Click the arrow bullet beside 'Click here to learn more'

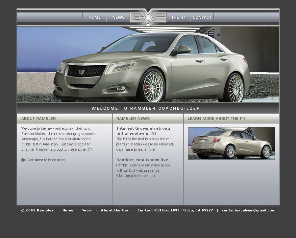pyautogui.click(x=23, y=160)
